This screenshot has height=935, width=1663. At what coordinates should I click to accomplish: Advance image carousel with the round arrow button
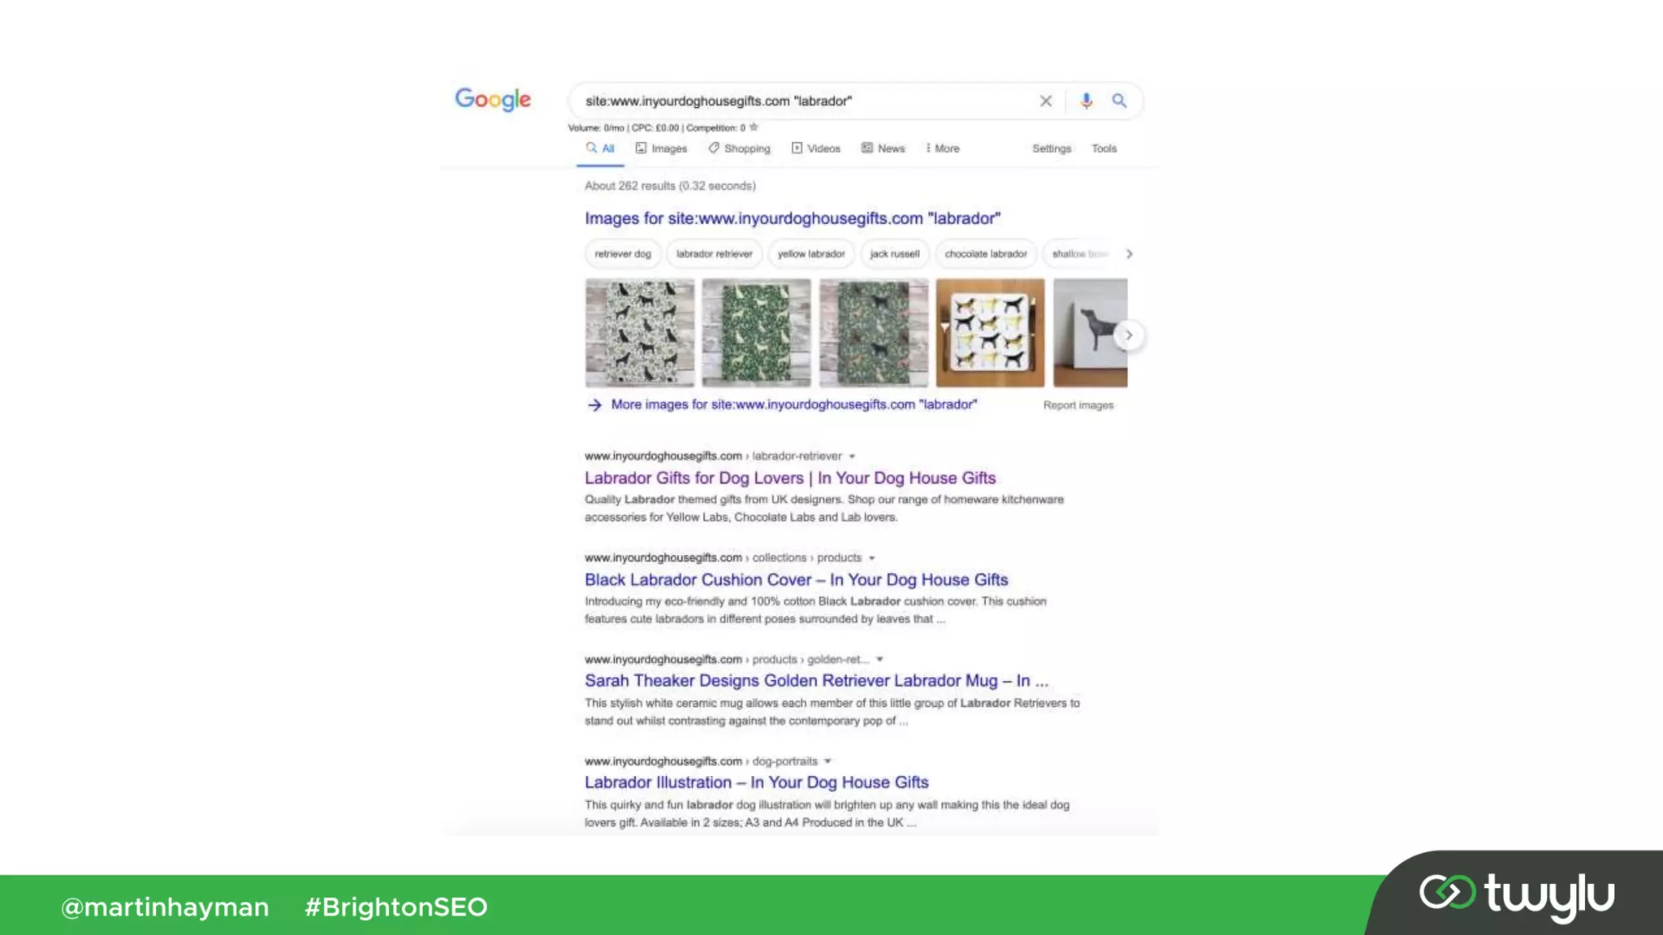pyautogui.click(x=1129, y=335)
